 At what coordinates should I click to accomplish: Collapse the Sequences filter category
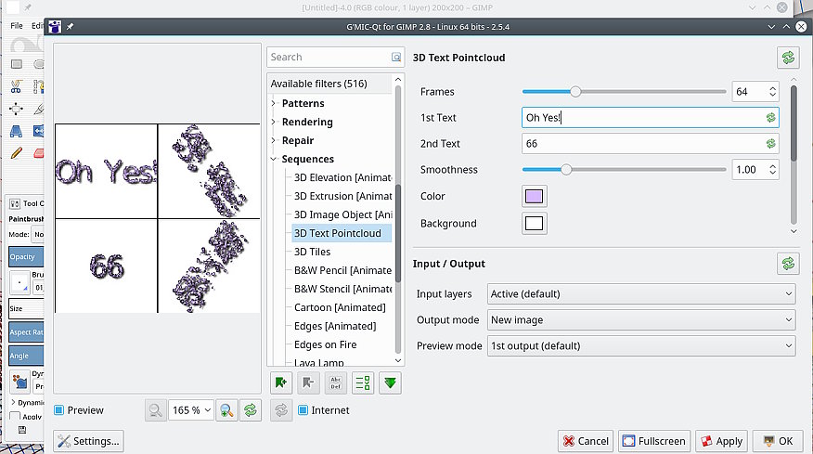[x=273, y=160]
